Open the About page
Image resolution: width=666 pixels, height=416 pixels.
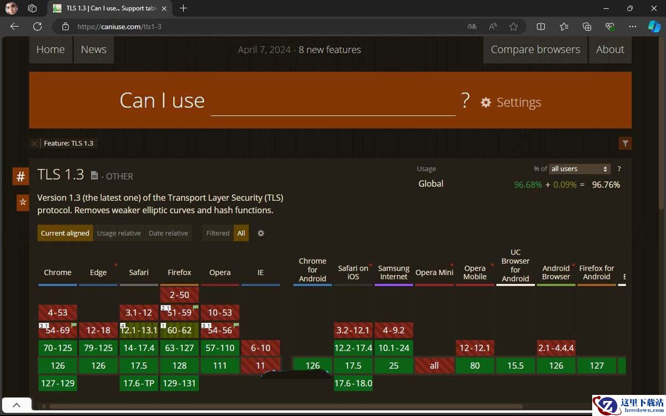610,49
